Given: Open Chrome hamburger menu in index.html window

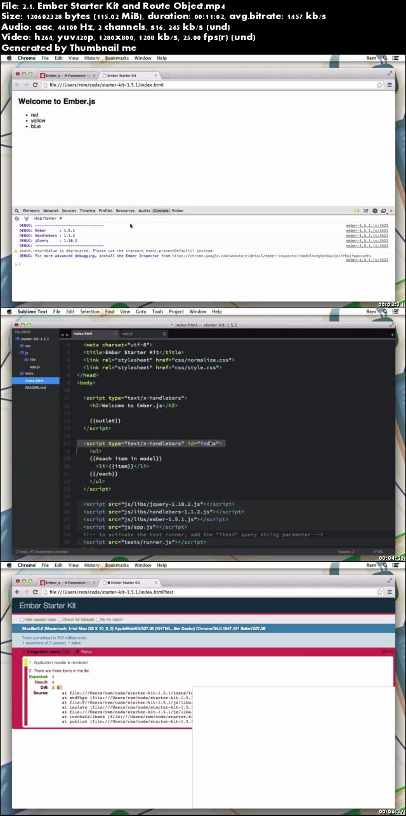Looking at the screenshot, I should pyautogui.click(x=388, y=85).
